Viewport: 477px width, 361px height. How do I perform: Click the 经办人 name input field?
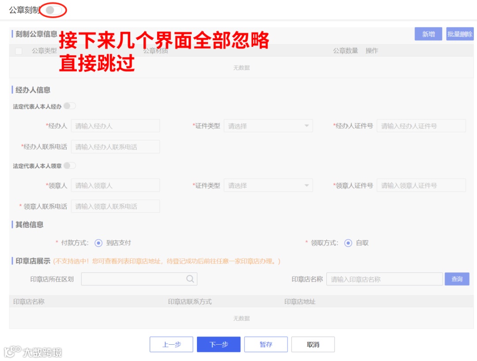point(115,126)
